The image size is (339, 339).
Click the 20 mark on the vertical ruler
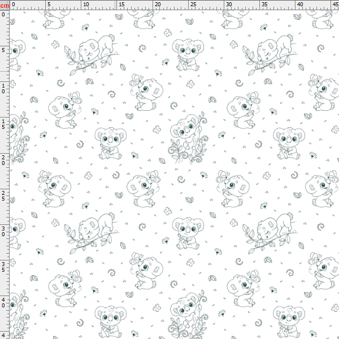point(3,160)
